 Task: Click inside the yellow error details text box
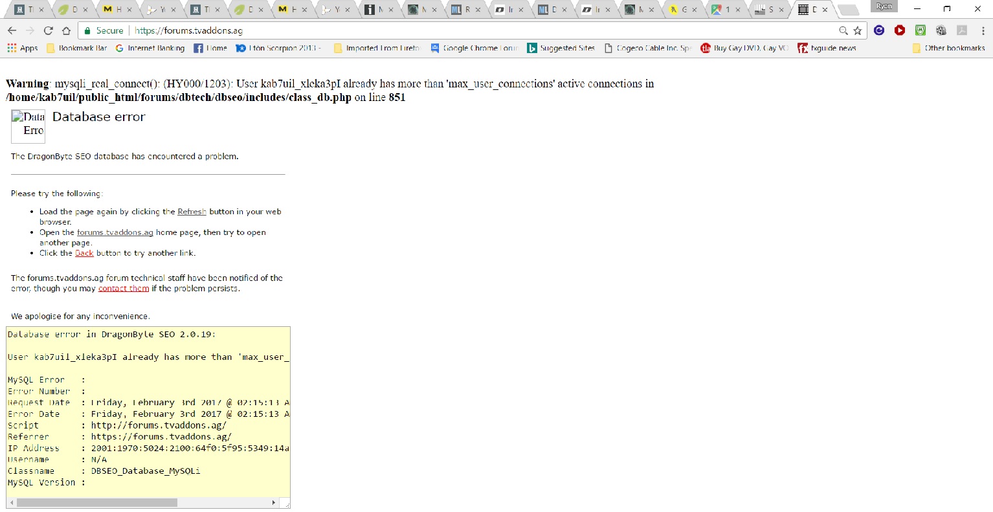(x=148, y=412)
